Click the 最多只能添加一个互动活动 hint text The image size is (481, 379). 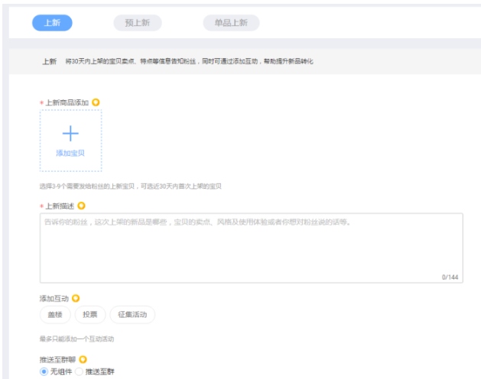(x=81, y=339)
